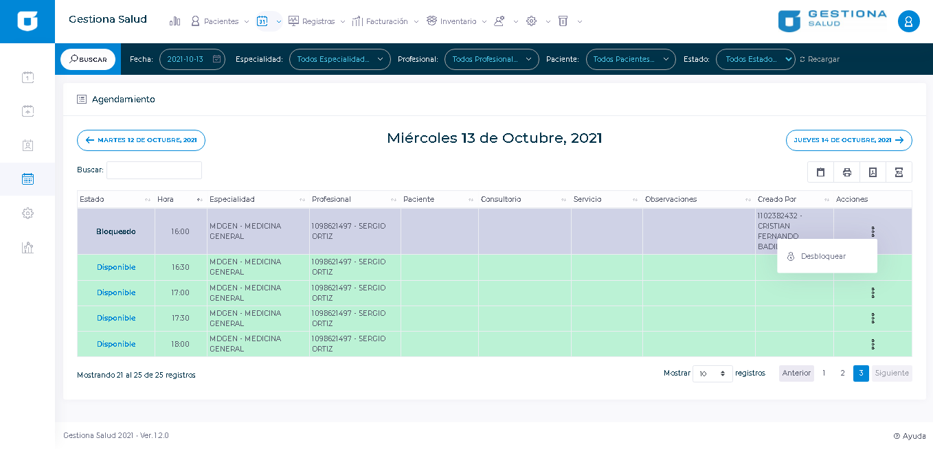Open the Estado filter dropdown
This screenshot has width=933, height=449.
tap(755, 60)
